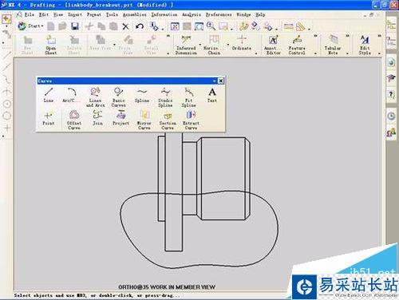This screenshot has width=399, height=300.
Task: Open the Preferences menu
Action: tap(219, 14)
